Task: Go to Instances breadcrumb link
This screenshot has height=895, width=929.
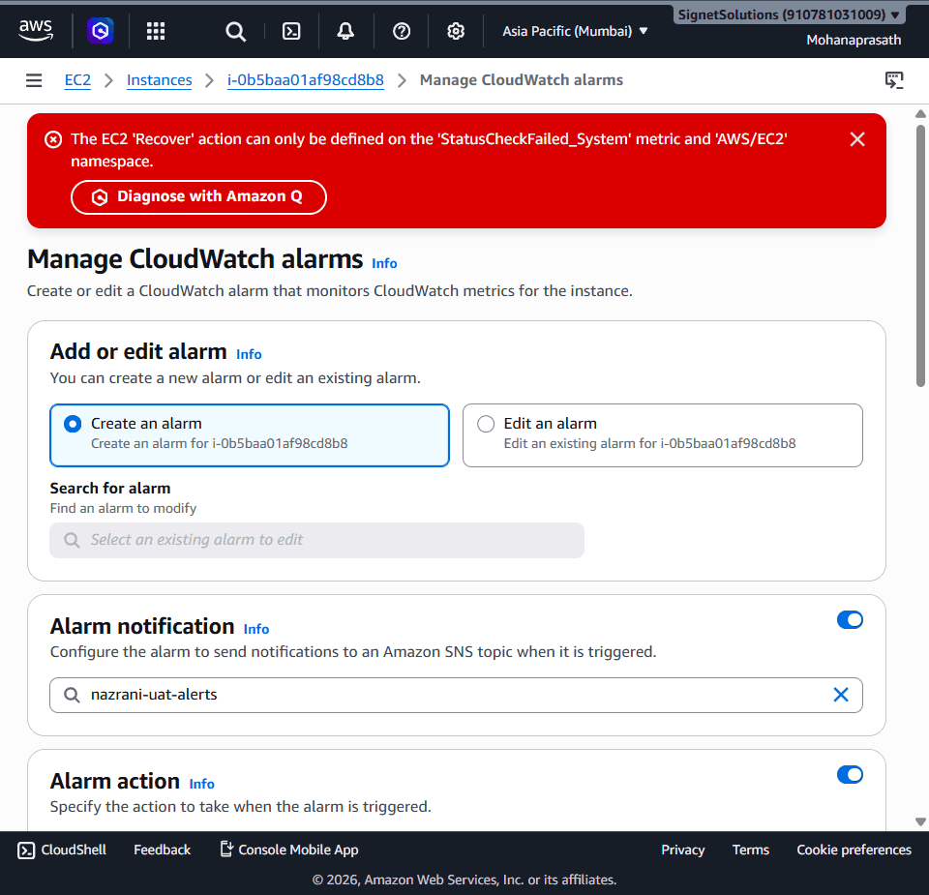Action: 160,80
